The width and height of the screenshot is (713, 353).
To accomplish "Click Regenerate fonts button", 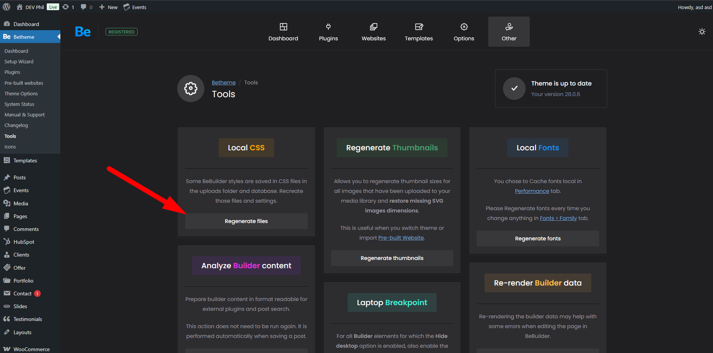I will (538, 238).
